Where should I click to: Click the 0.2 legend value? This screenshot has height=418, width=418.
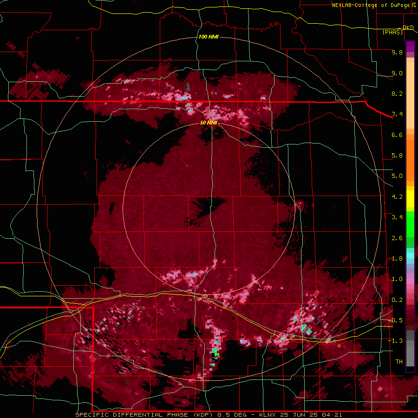[397, 300]
